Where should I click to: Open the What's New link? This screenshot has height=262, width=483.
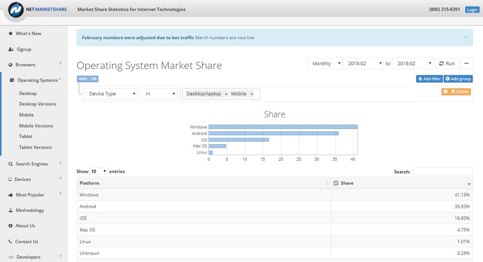coord(28,34)
